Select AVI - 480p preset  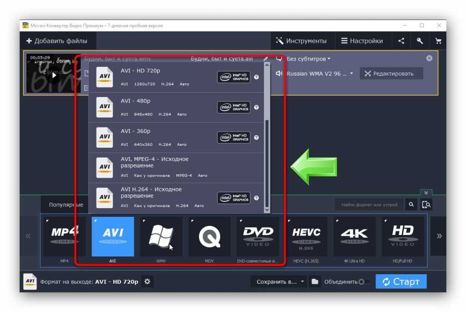(176, 107)
